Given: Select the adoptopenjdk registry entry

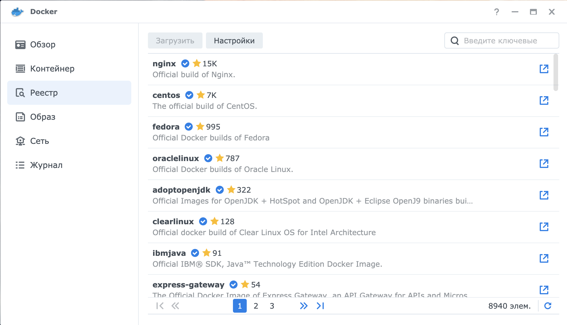Looking at the screenshot, I should coord(316,195).
